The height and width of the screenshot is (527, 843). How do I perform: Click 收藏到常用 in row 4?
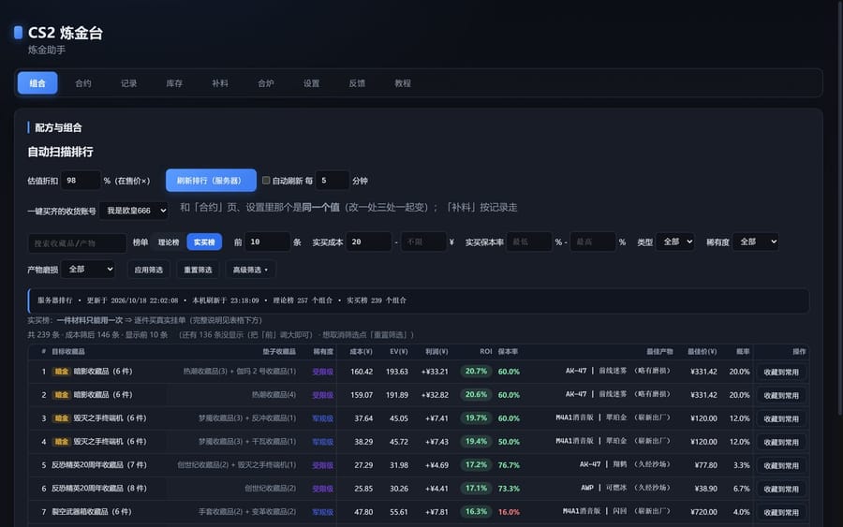781,442
